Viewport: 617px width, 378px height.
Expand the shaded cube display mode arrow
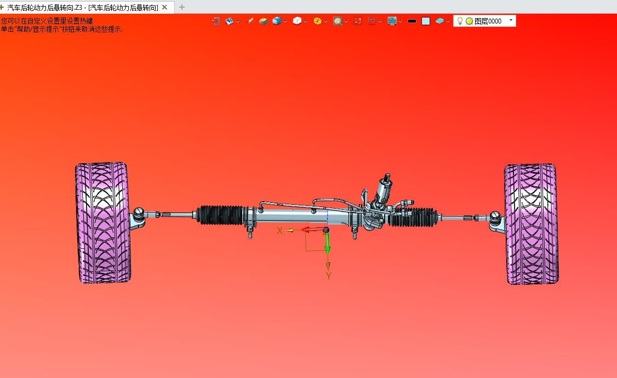click(285, 22)
